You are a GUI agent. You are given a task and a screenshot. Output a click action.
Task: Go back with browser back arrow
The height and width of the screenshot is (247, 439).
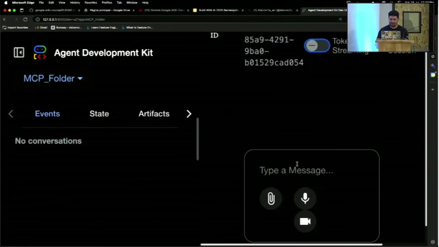point(4,19)
